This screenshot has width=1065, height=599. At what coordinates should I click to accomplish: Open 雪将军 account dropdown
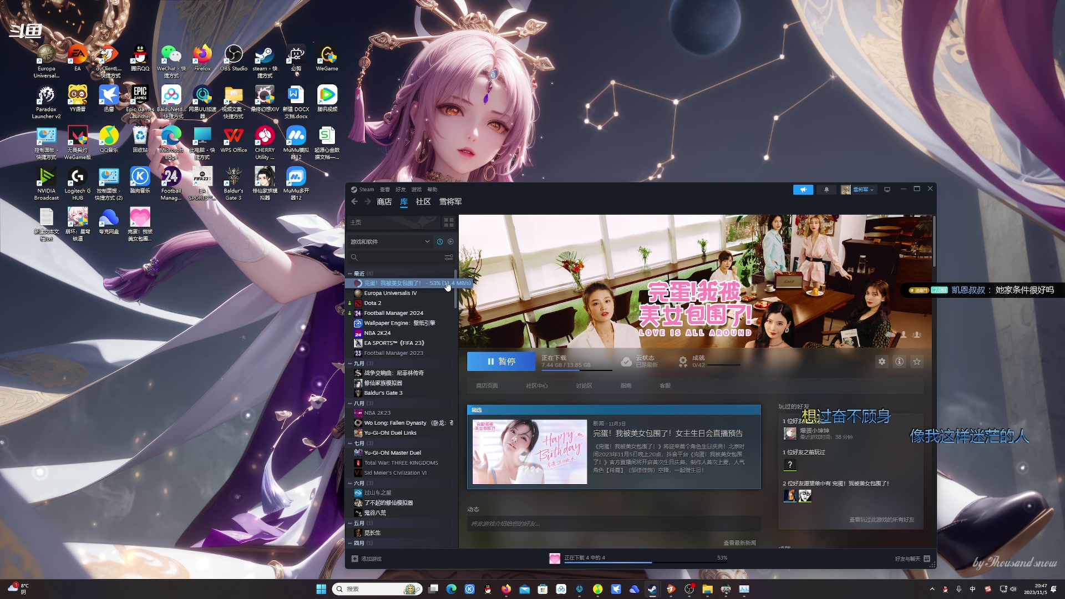click(858, 190)
